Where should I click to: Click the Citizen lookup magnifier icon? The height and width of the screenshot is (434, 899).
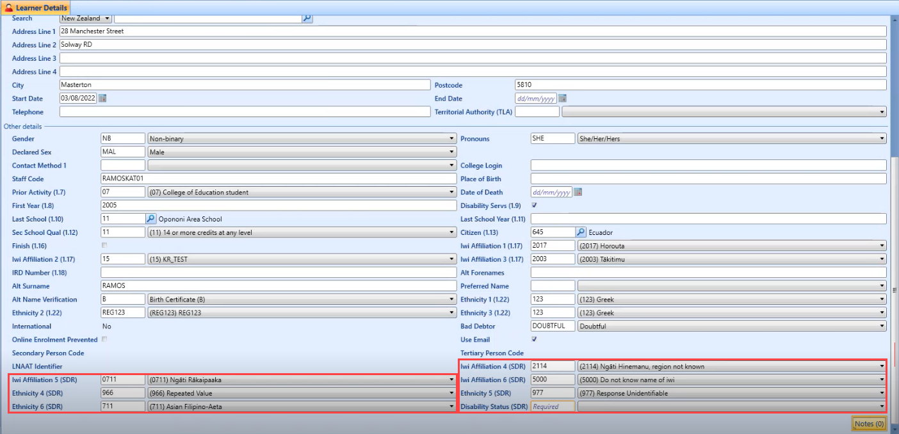(x=581, y=232)
